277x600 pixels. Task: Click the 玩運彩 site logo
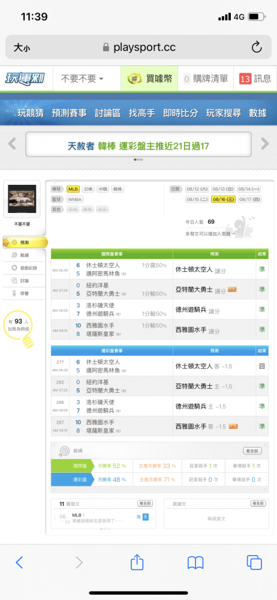(25, 79)
